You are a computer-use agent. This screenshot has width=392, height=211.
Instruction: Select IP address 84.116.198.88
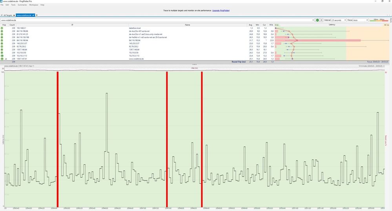click(x=22, y=31)
